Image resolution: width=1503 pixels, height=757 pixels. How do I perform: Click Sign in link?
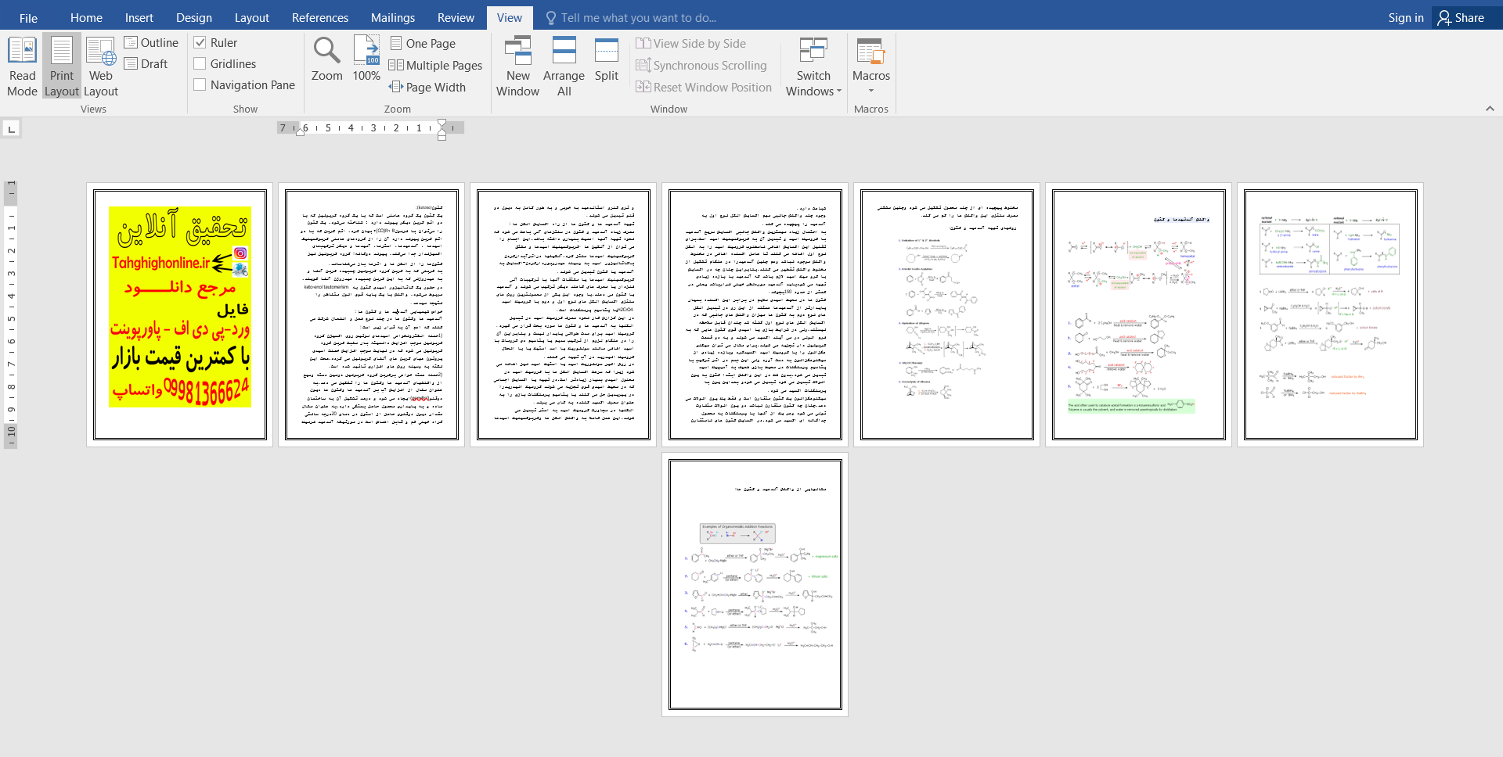(1406, 18)
